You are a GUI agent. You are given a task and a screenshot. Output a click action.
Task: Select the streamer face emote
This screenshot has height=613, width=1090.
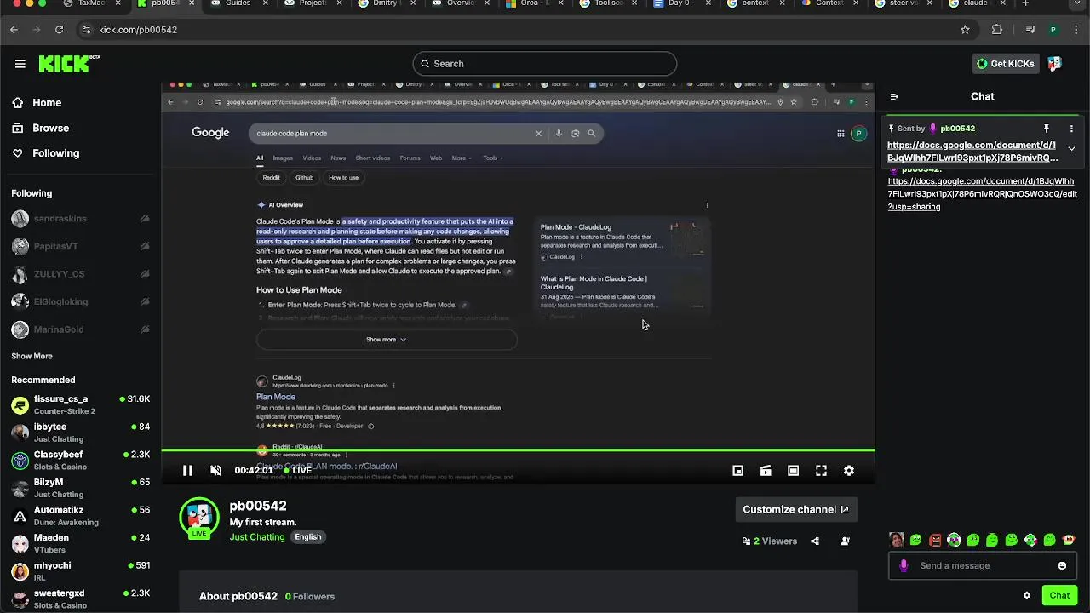click(x=897, y=540)
